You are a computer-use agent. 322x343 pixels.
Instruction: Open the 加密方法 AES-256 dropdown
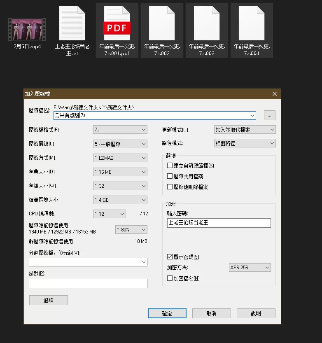250,268
